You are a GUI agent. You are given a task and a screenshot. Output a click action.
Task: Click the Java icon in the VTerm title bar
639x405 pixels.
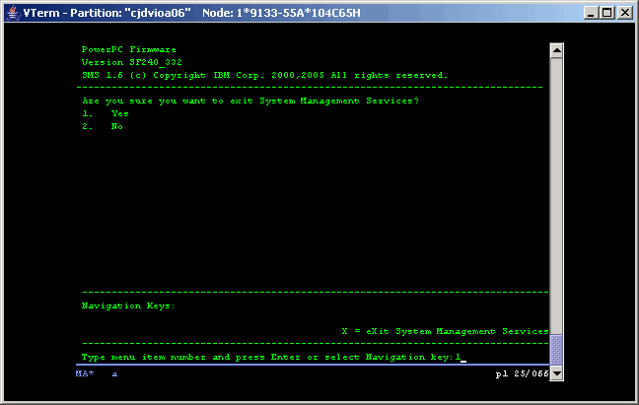[12, 12]
